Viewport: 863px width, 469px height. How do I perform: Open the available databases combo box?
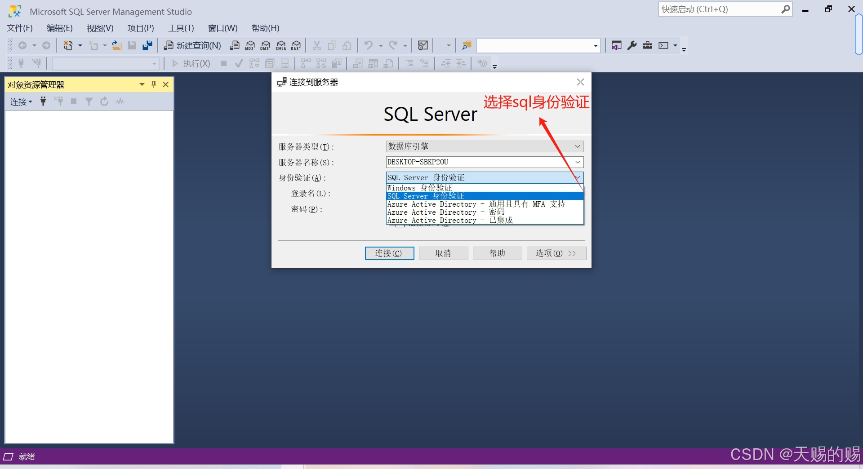pyautogui.click(x=106, y=63)
